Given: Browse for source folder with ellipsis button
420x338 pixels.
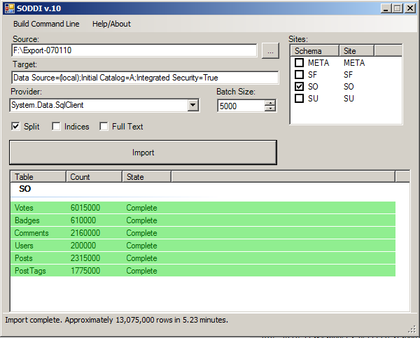Looking at the screenshot, I should [270, 50].
